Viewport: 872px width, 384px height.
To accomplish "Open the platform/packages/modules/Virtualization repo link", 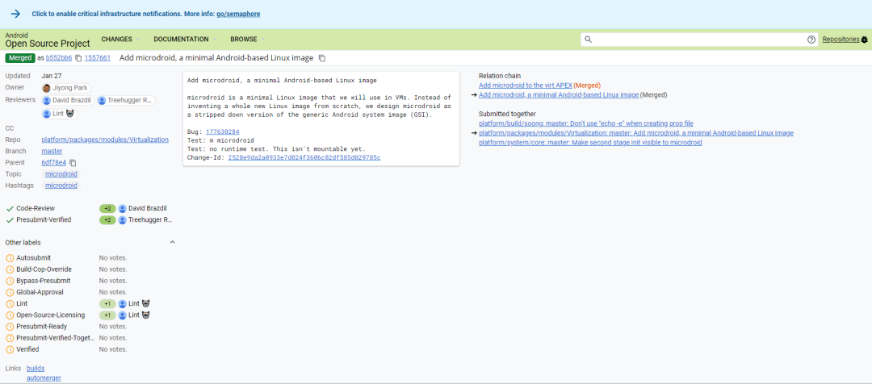I will point(105,140).
